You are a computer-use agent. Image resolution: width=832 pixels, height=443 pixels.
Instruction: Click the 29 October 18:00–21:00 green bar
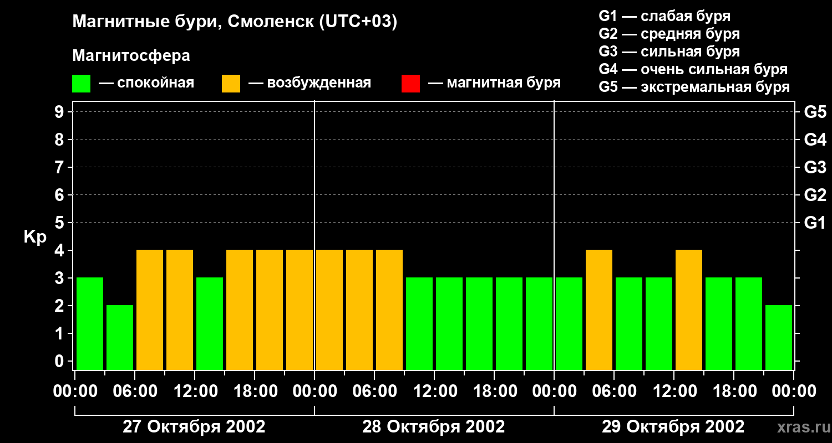(749, 323)
